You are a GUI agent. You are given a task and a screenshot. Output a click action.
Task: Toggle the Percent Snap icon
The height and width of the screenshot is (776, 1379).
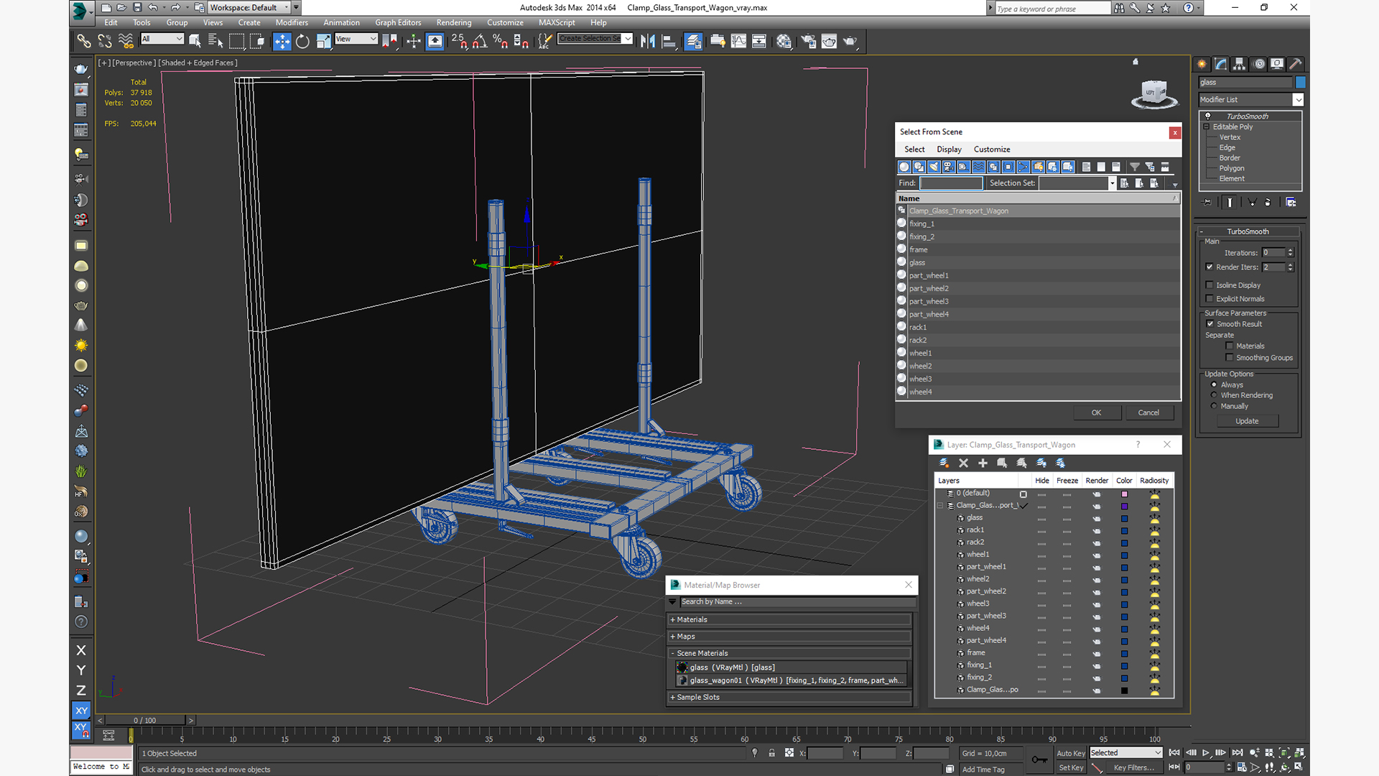point(501,42)
